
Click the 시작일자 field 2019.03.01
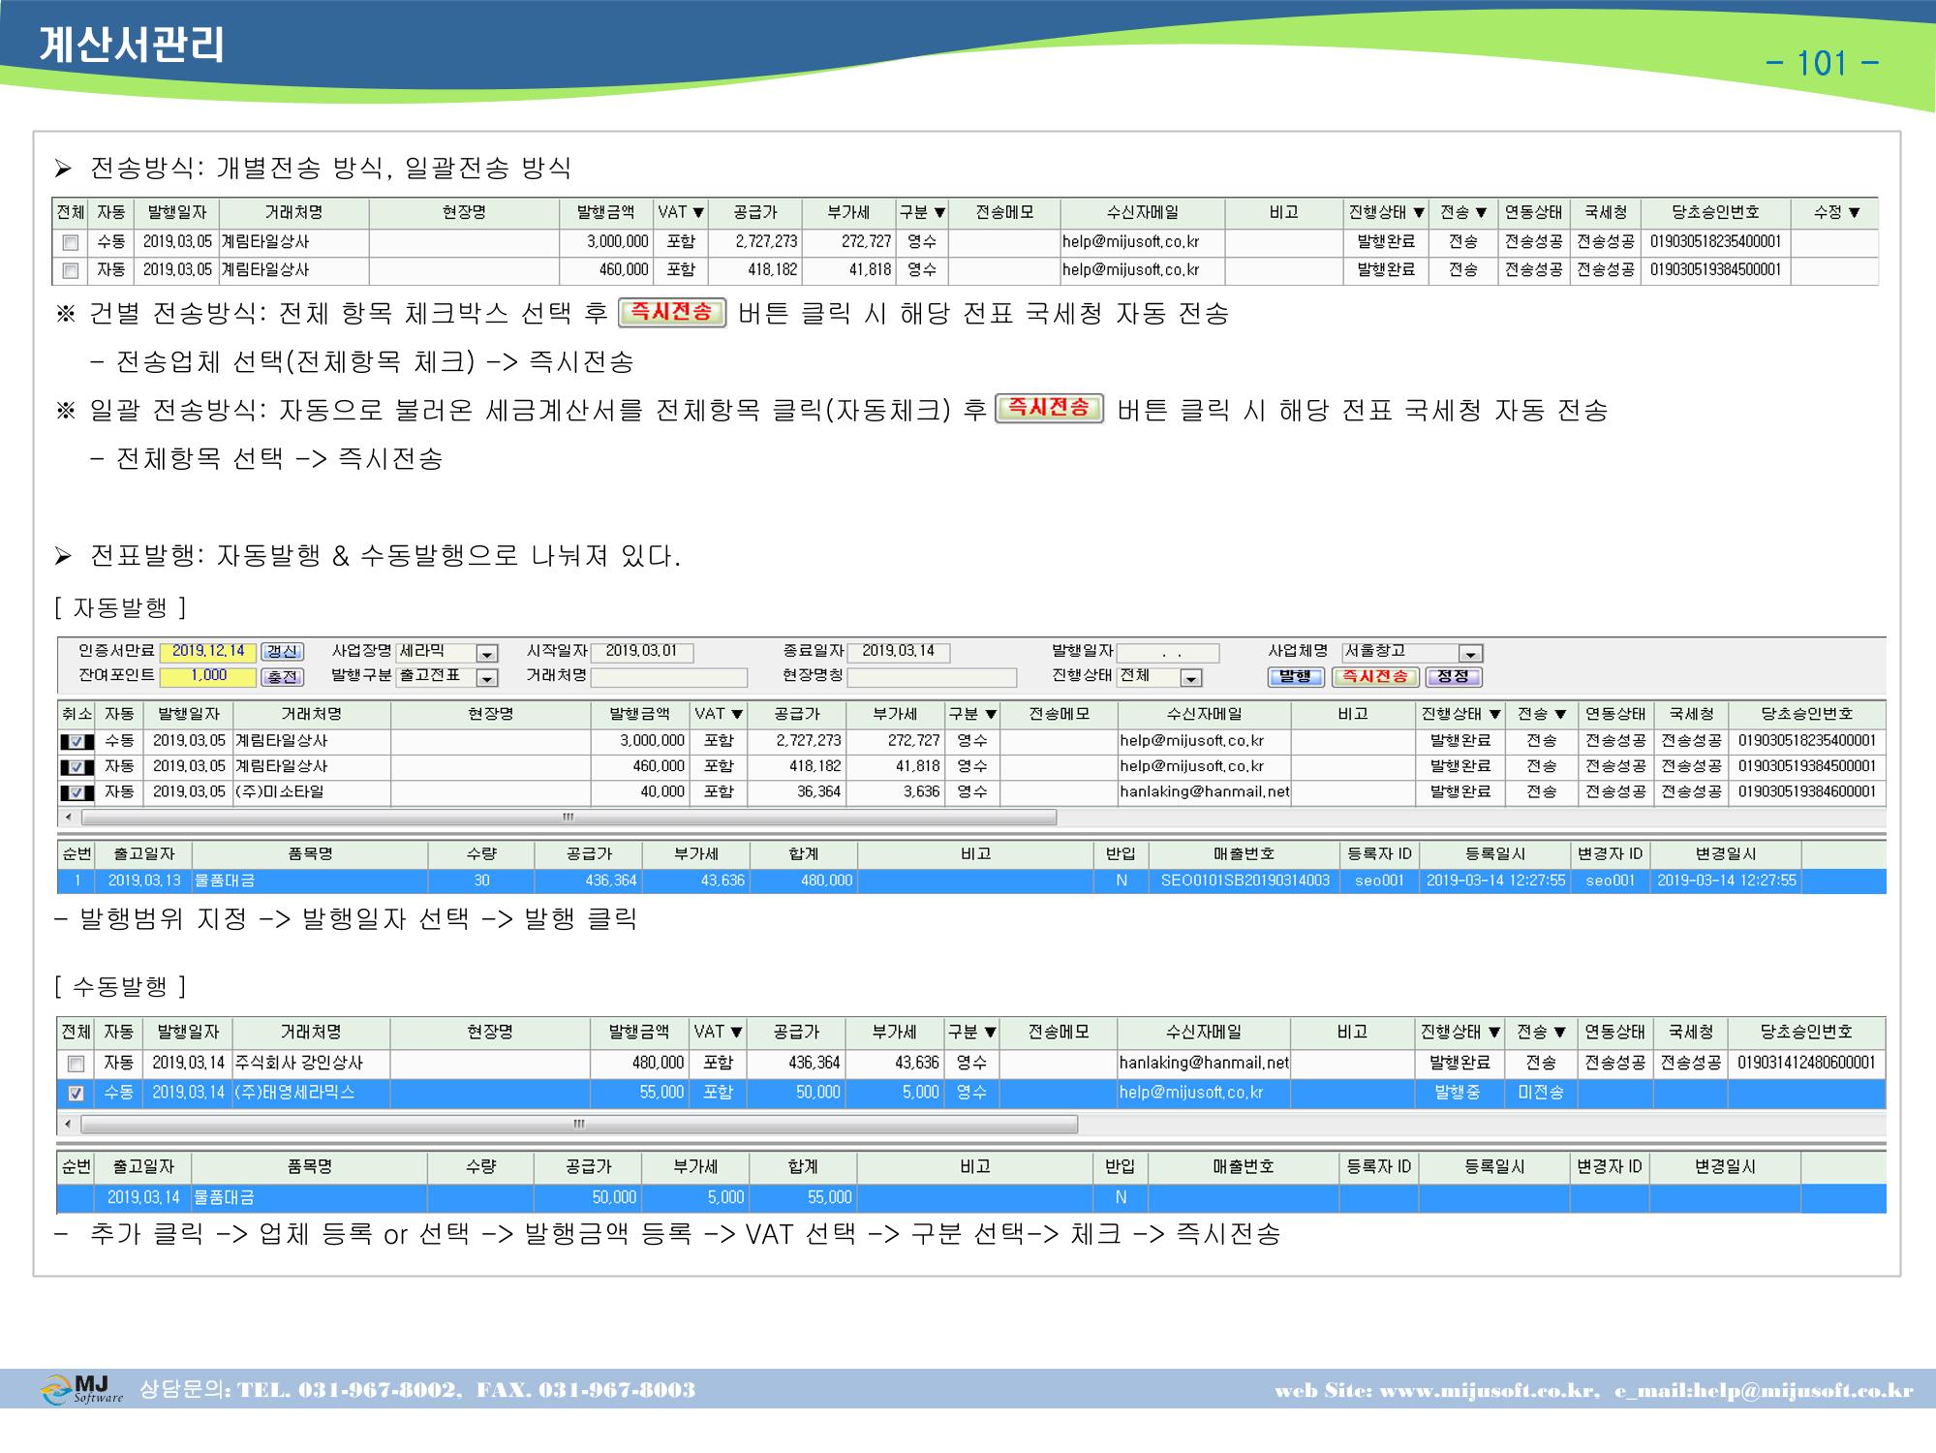[641, 652]
